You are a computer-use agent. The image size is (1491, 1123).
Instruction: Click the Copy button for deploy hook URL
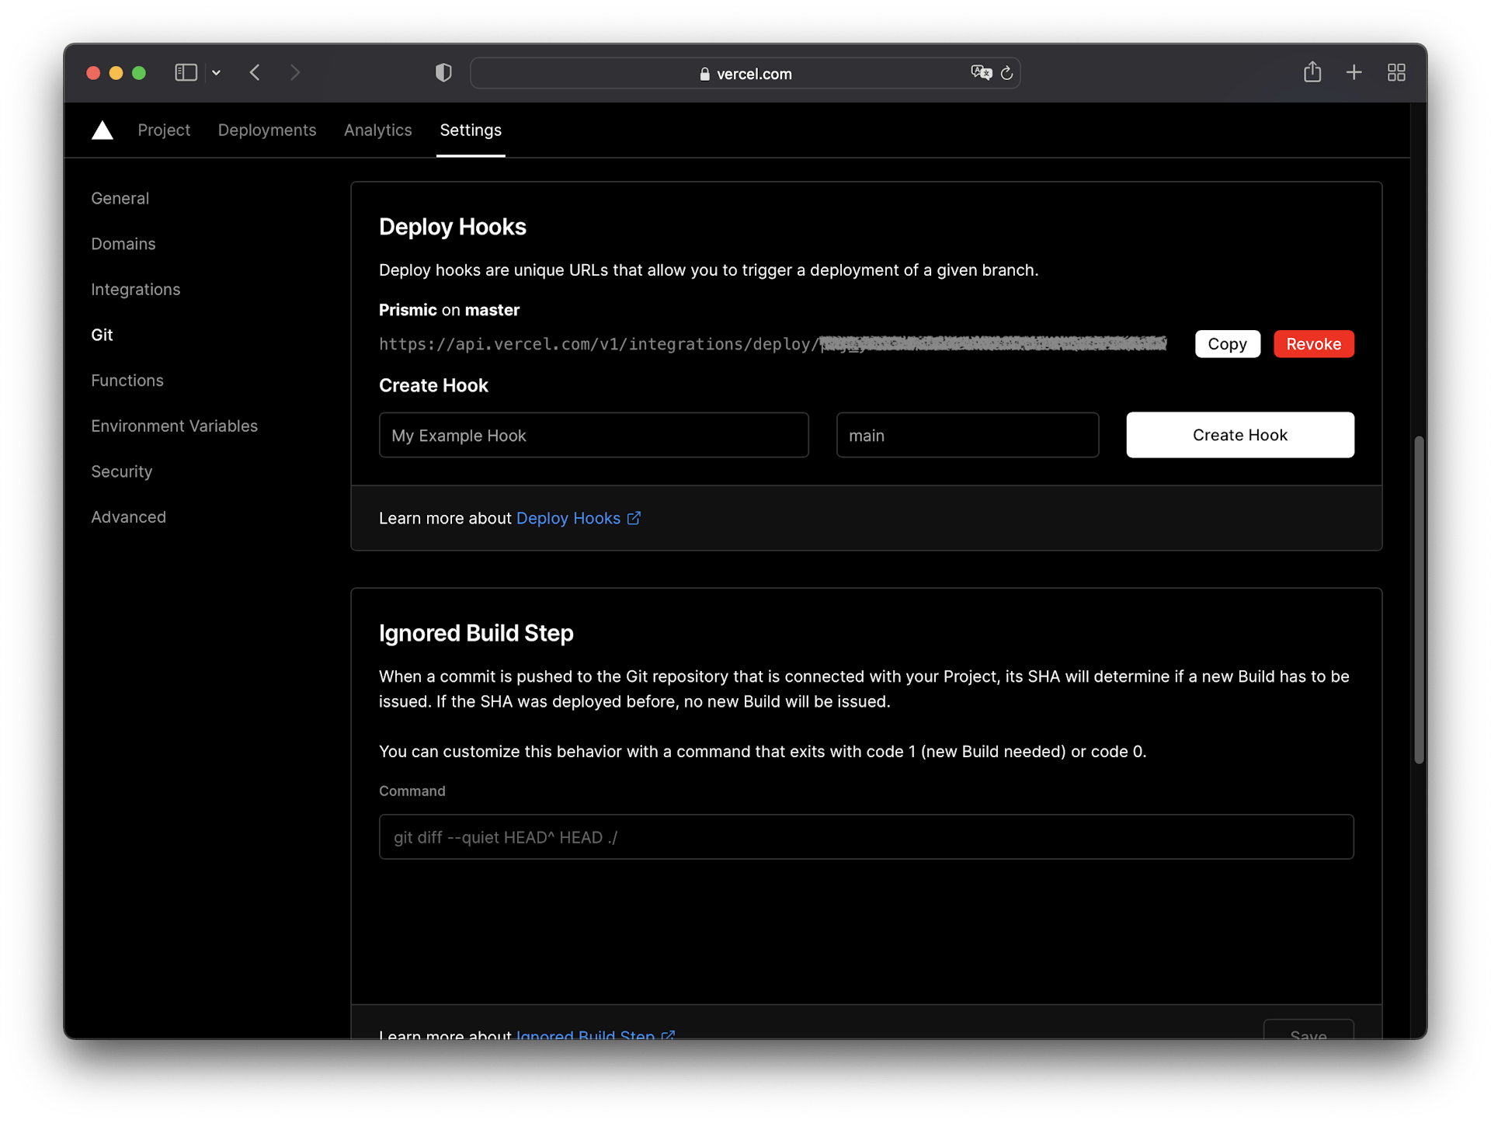1227,343
